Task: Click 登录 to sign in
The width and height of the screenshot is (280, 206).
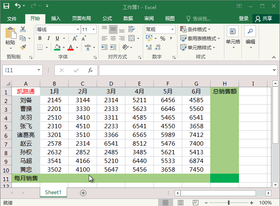Action: (244, 19)
